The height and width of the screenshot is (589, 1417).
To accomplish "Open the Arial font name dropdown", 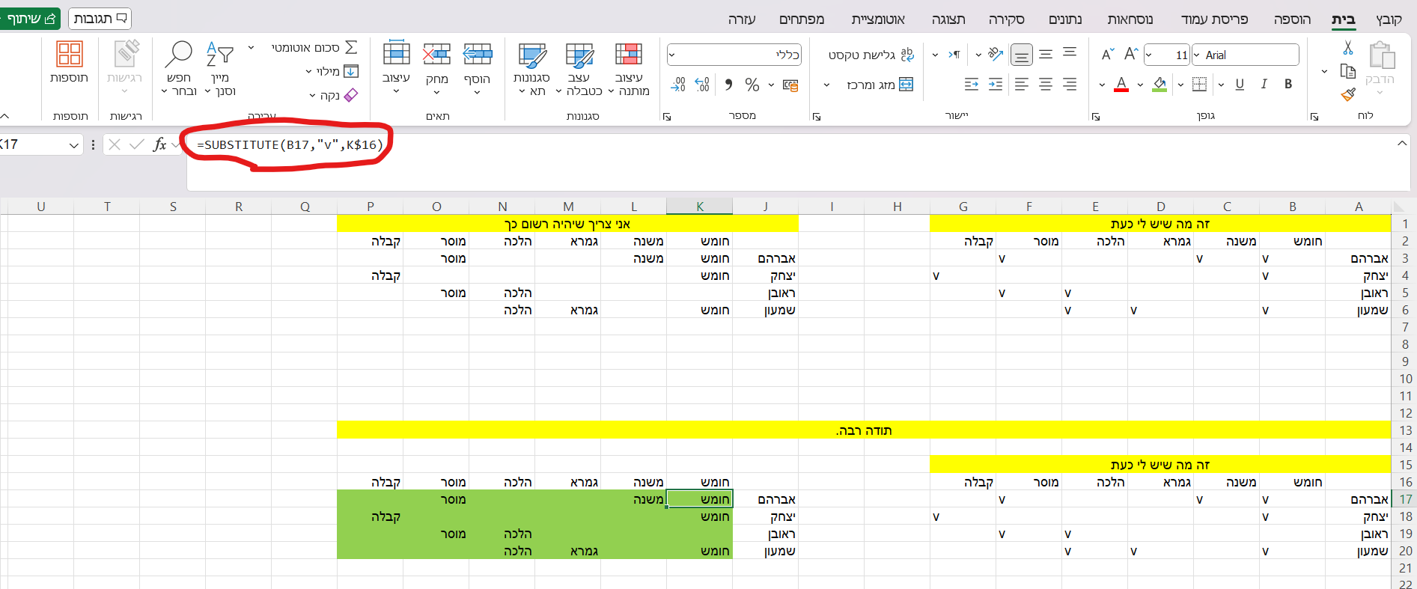I will 1196,55.
